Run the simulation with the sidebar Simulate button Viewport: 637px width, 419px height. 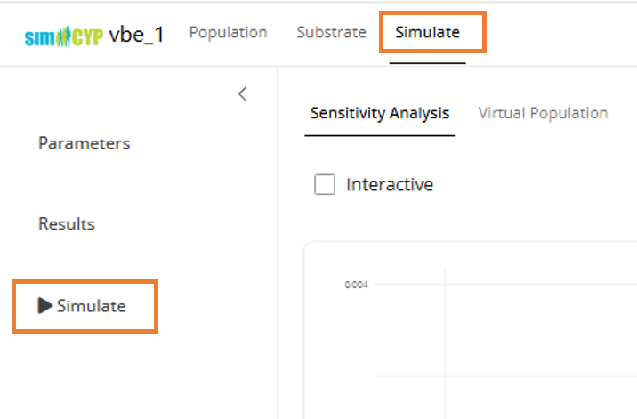(83, 306)
